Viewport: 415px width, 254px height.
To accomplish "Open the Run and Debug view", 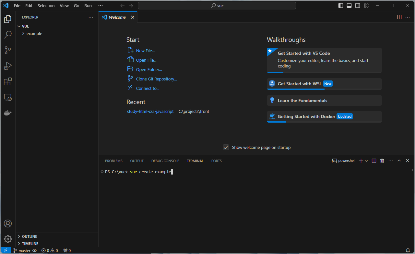I will click(x=8, y=66).
